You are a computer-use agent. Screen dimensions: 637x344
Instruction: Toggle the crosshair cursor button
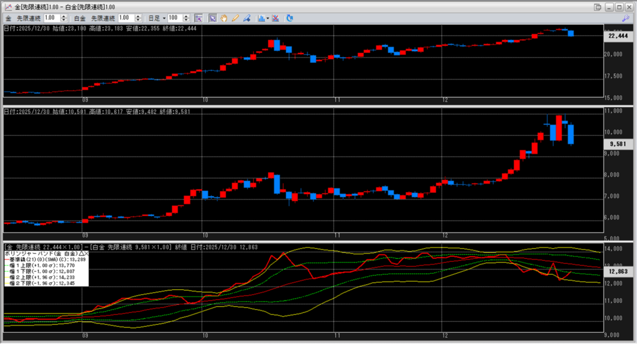click(198, 18)
